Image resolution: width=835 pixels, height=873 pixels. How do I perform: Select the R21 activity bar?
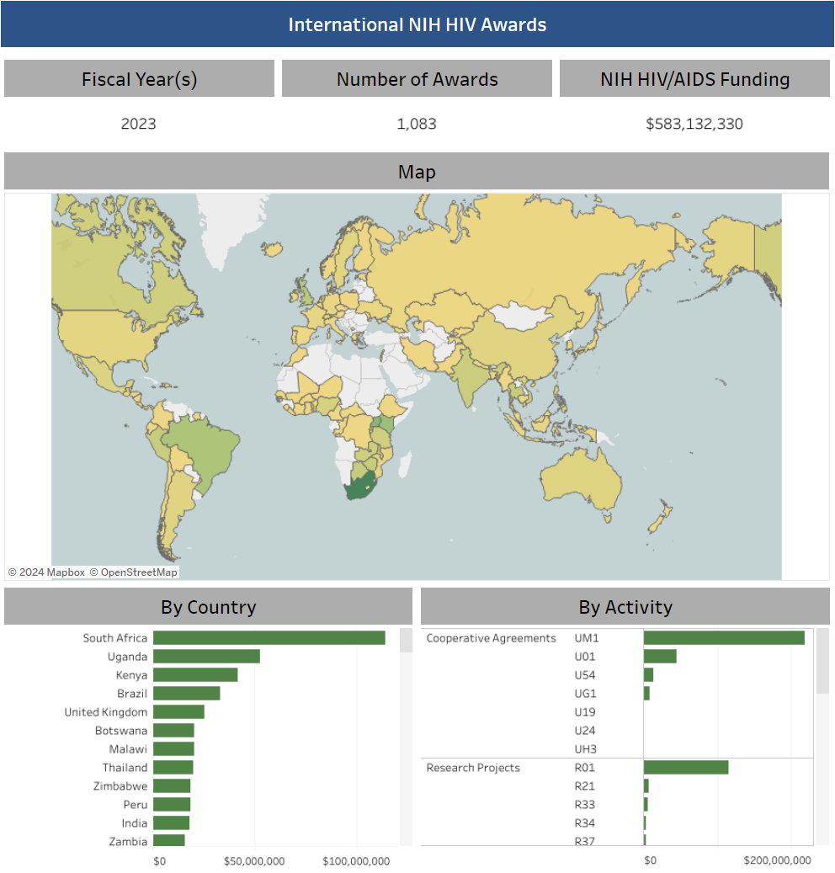tap(646, 785)
